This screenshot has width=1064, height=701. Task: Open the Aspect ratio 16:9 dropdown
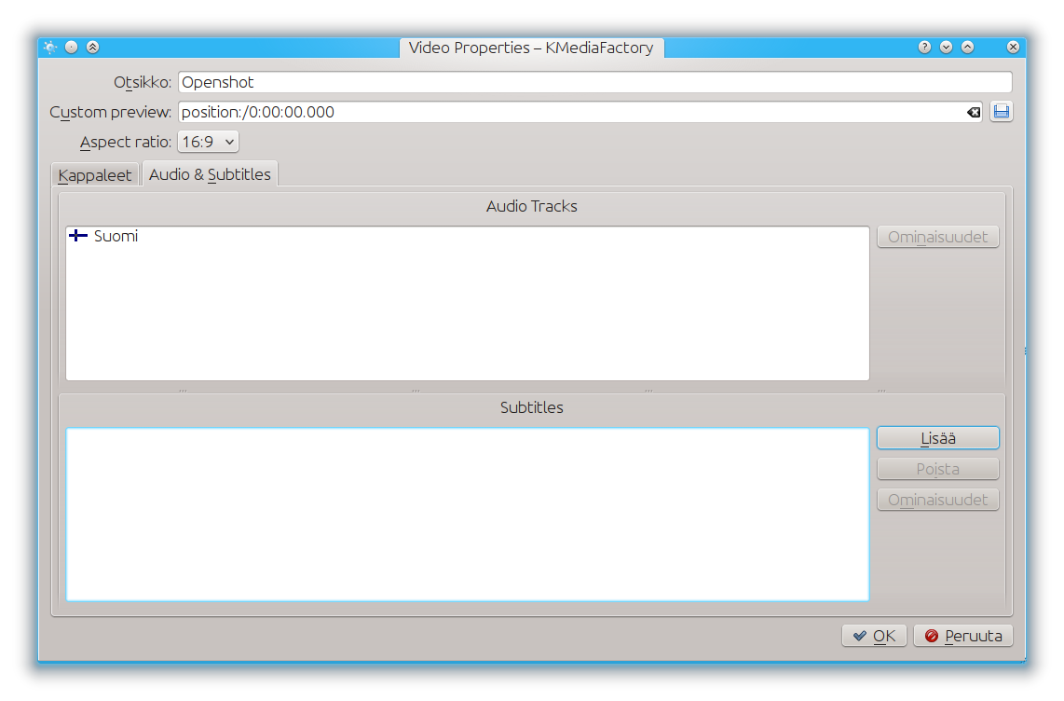click(208, 142)
